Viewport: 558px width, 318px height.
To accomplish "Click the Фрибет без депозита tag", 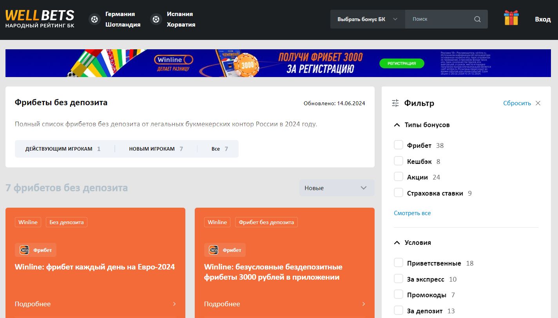I will pyautogui.click(x=266, y=222).
